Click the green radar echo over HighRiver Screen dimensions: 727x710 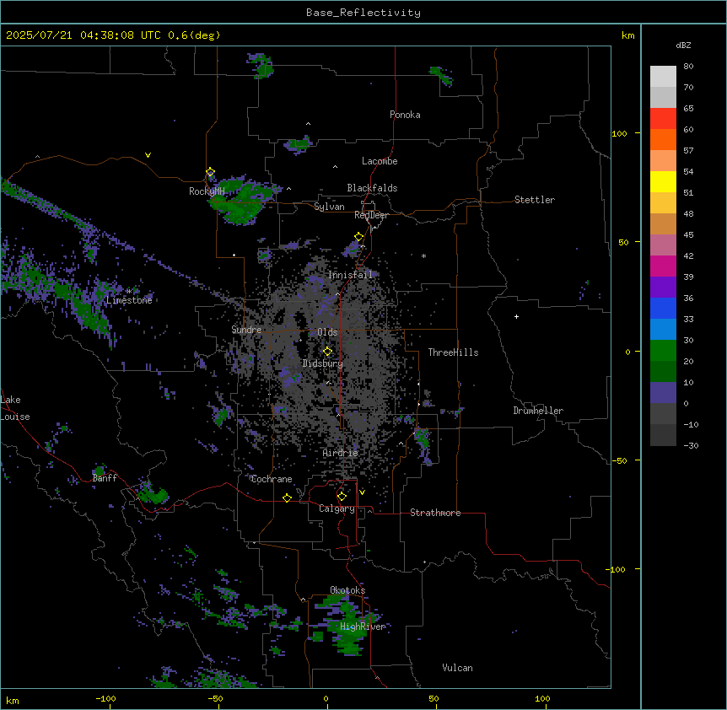[347, 625]
